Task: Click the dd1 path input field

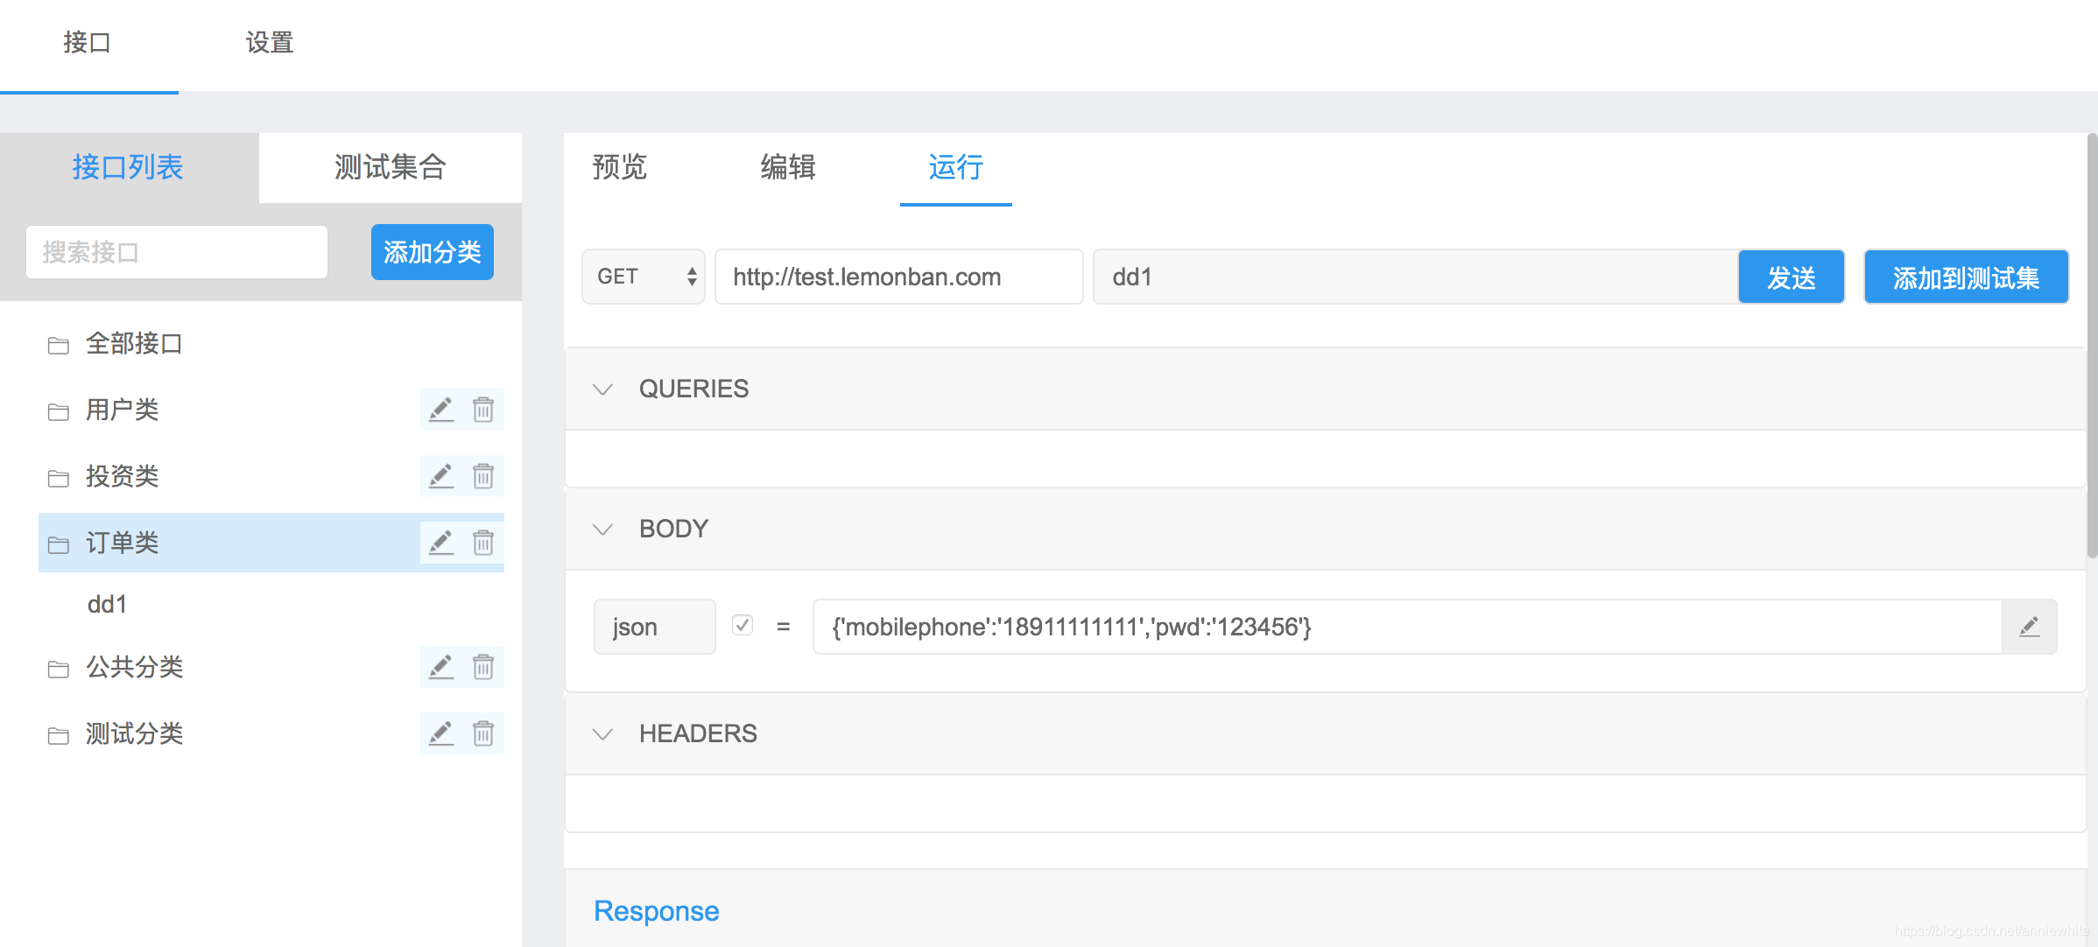Action: [1416, 277]
